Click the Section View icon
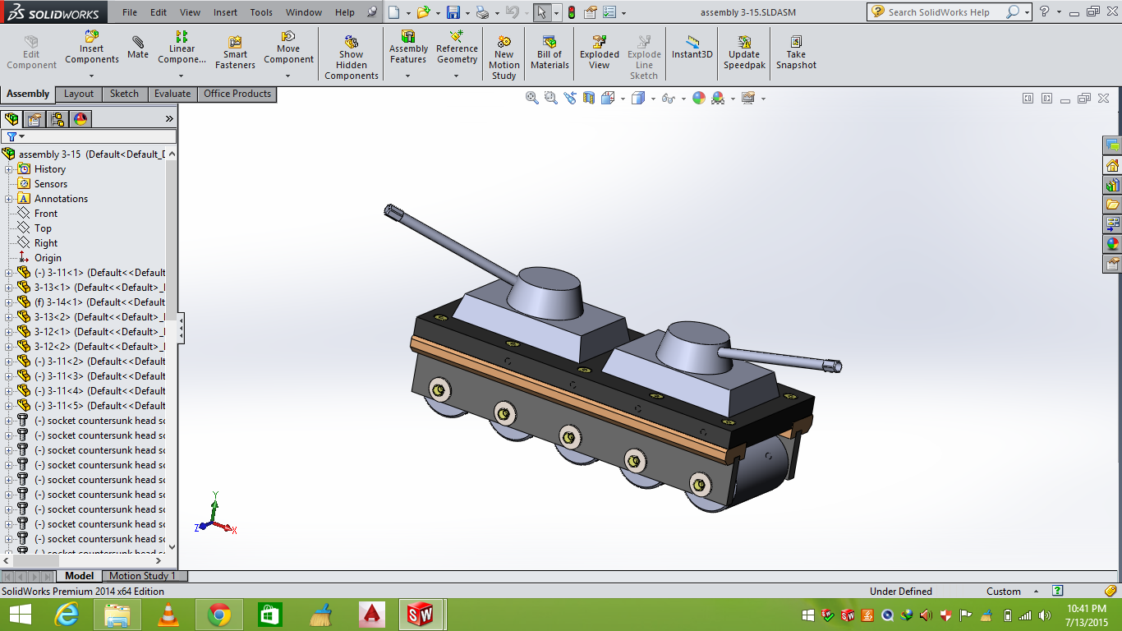 pyautogui.click(x=588, y=98)
